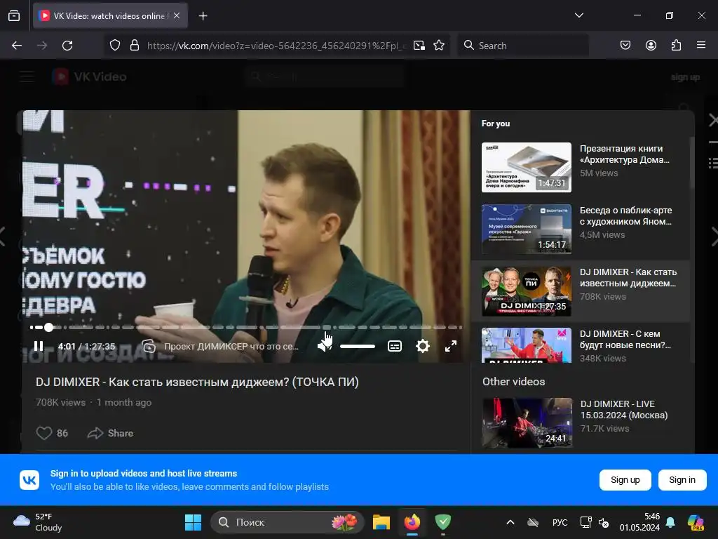Open the clock showing 5:46 01.05.2024

pyautogui.click(x=639, y=522)
